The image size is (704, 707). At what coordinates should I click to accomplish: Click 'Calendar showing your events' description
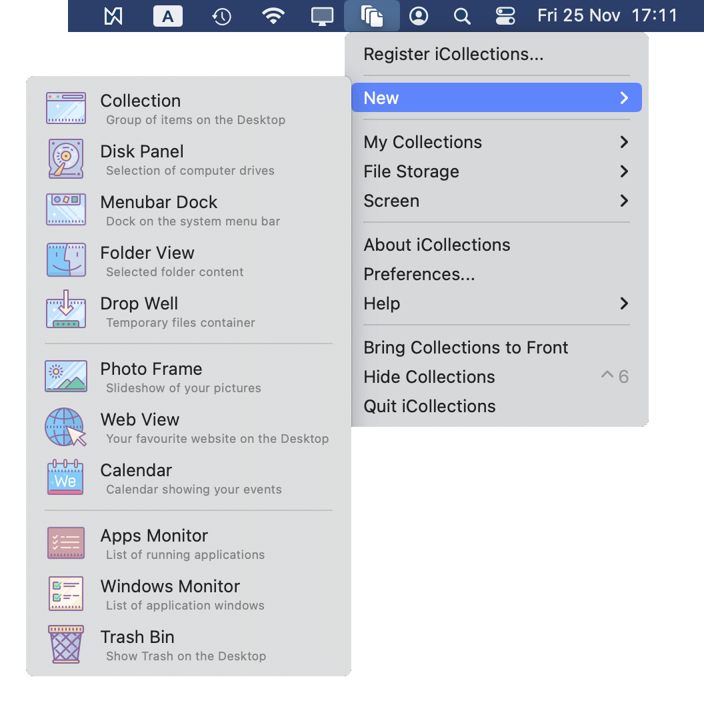tap(194, 490)
